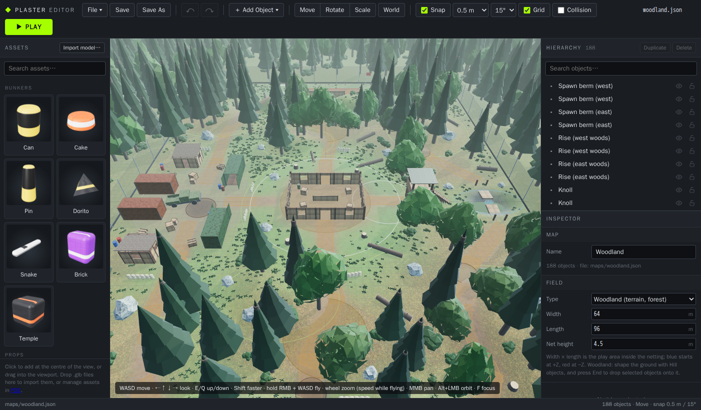Click the Plaster Editor logo diamond
The width and height of the screenshot is (701, 410).
(8, 10)
